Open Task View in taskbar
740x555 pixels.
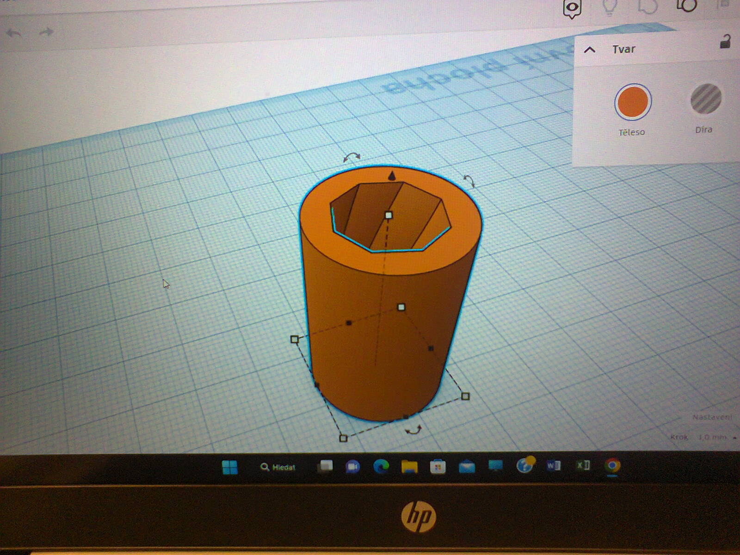[325, 466]
